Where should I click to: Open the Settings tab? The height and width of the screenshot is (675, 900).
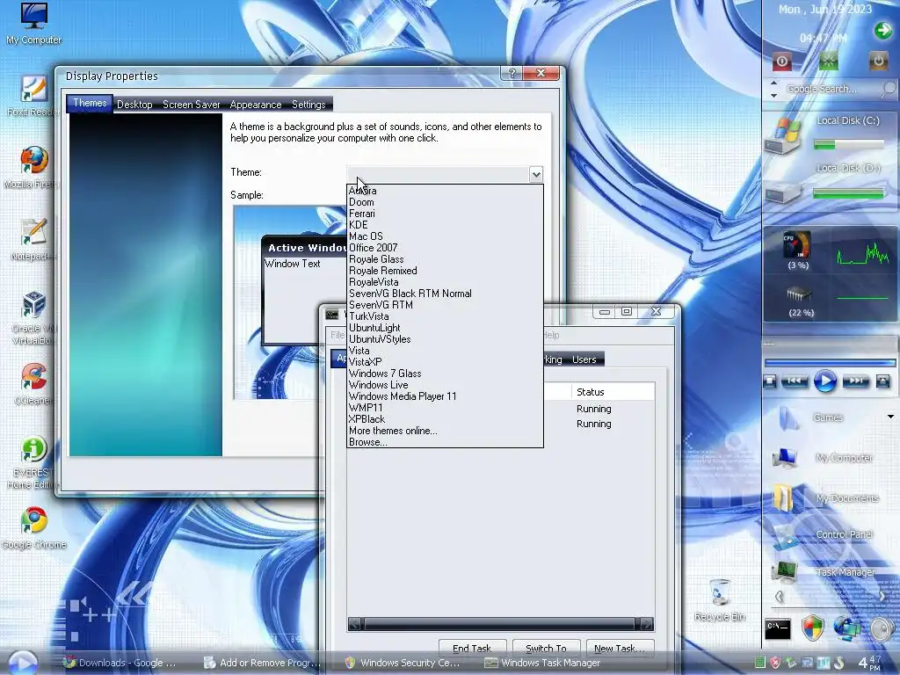308,105
